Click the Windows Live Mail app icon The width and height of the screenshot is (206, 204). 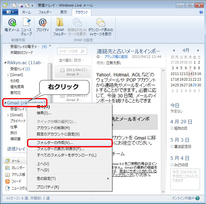(x=5, y=5)
